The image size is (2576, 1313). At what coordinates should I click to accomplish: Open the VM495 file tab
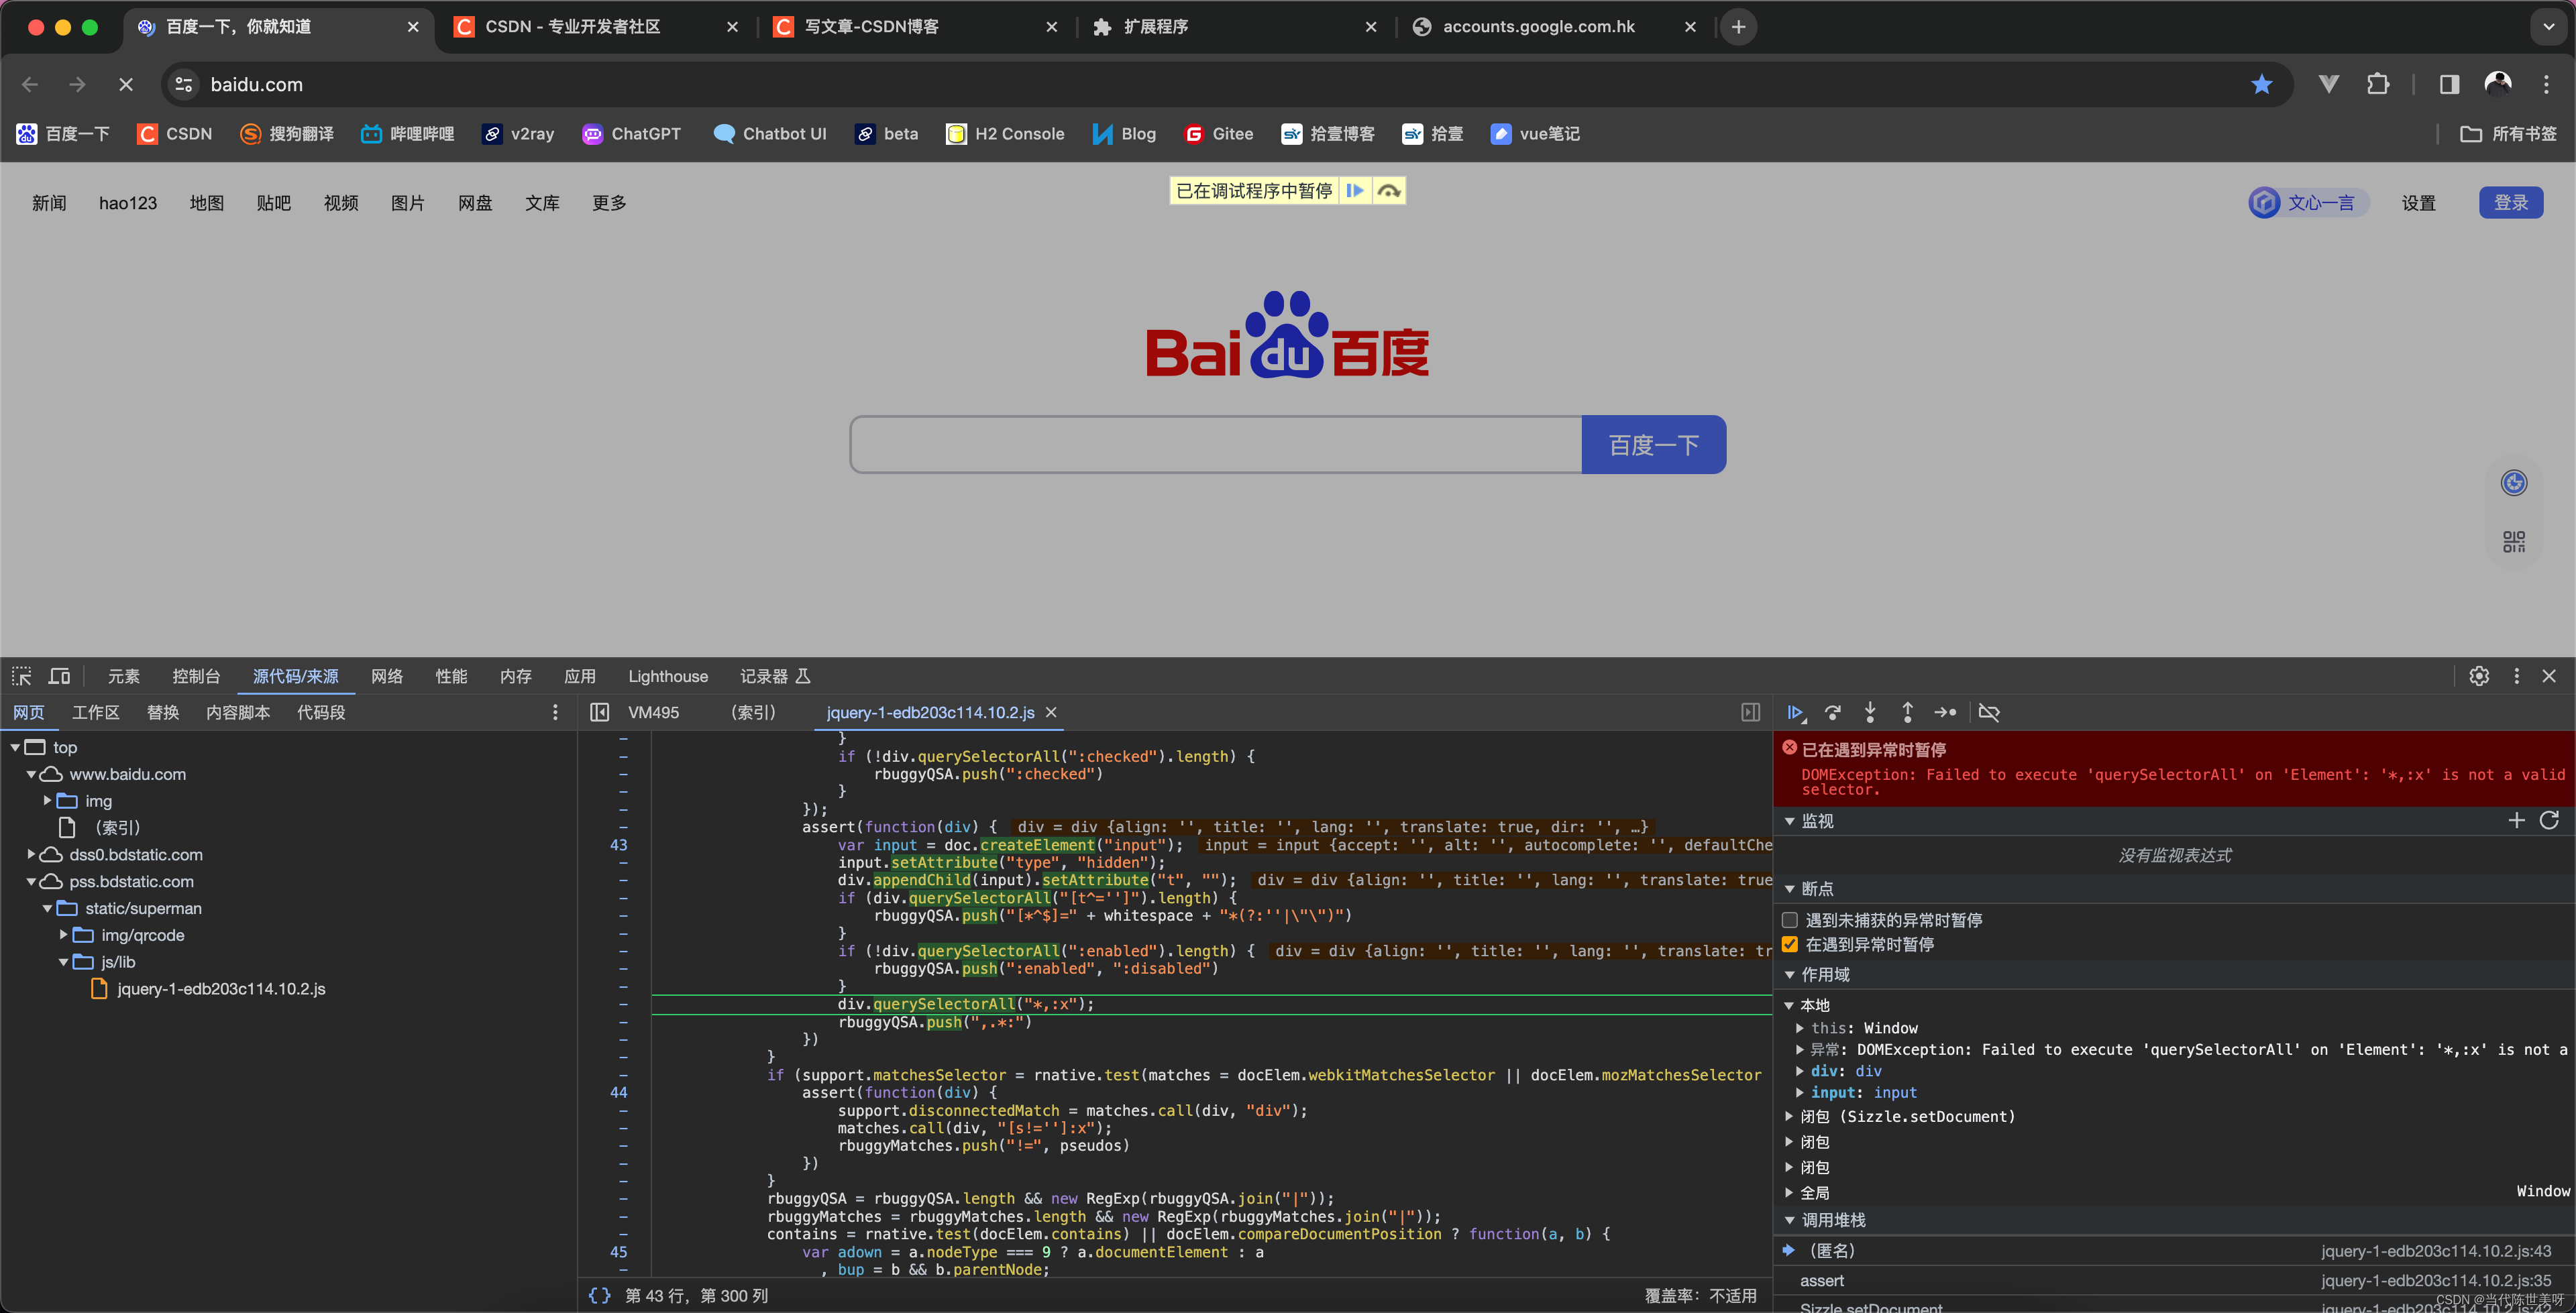(x=653, y=712)
